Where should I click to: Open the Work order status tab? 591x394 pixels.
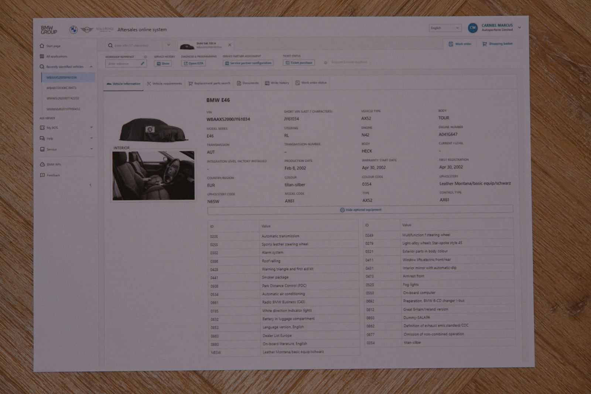(x=311, y=83)
